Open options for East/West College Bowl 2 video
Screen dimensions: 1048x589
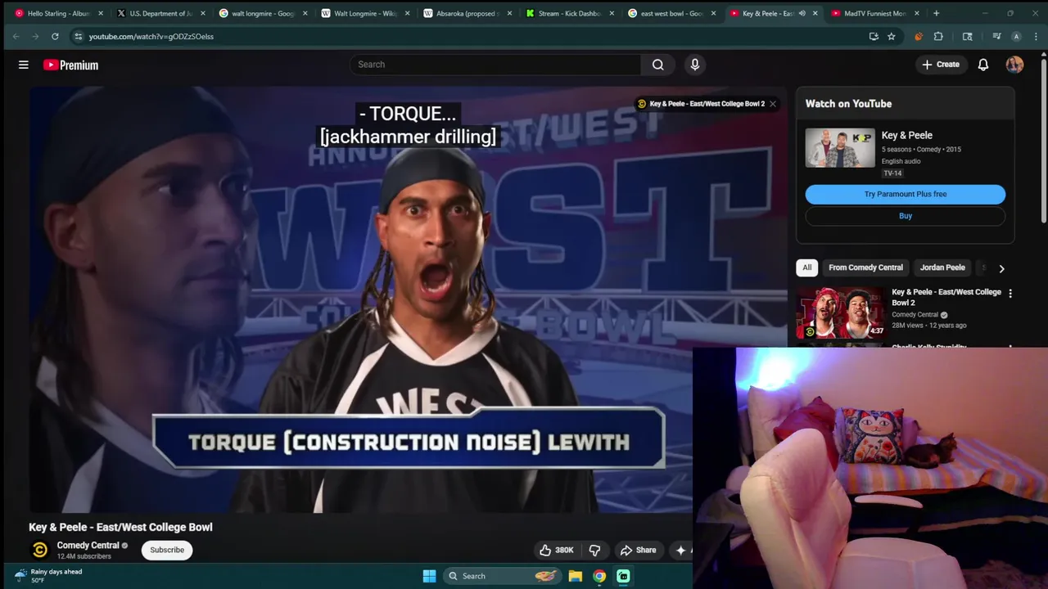click(x=1010, y=293)
